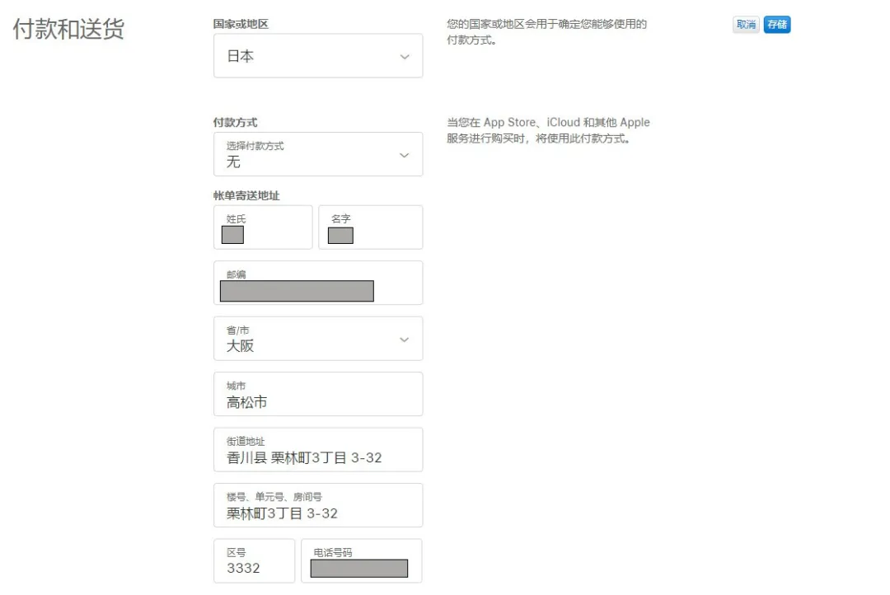The width and height of the screenshot is (890, 595).
Task: Click the 区号 field containing 3332
Action: [254, 561]
